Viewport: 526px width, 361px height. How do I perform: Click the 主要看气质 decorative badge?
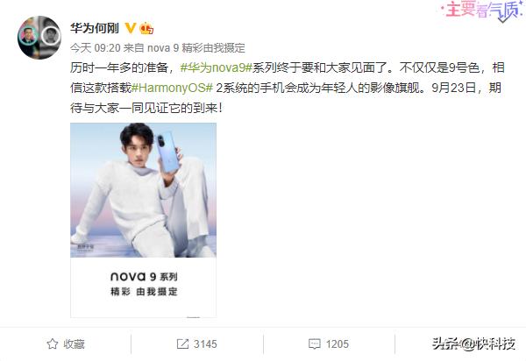tap(481, 10)
